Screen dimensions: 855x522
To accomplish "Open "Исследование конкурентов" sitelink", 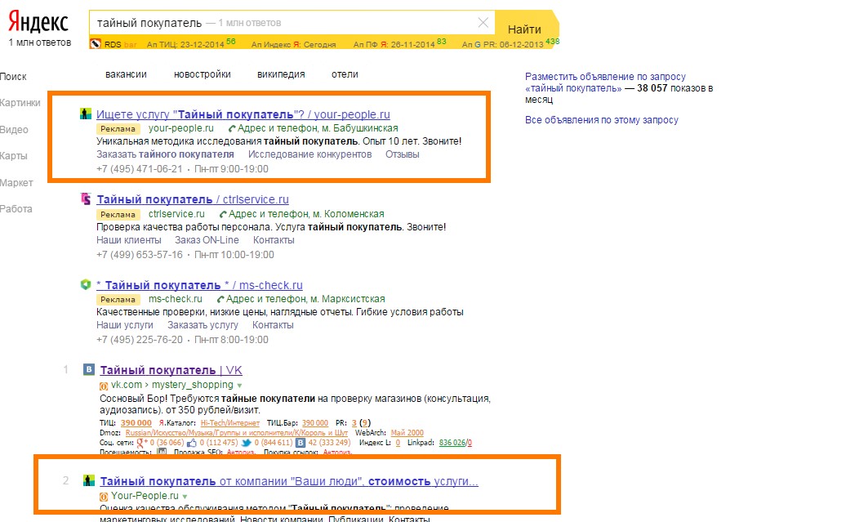I will coord(309,154).
